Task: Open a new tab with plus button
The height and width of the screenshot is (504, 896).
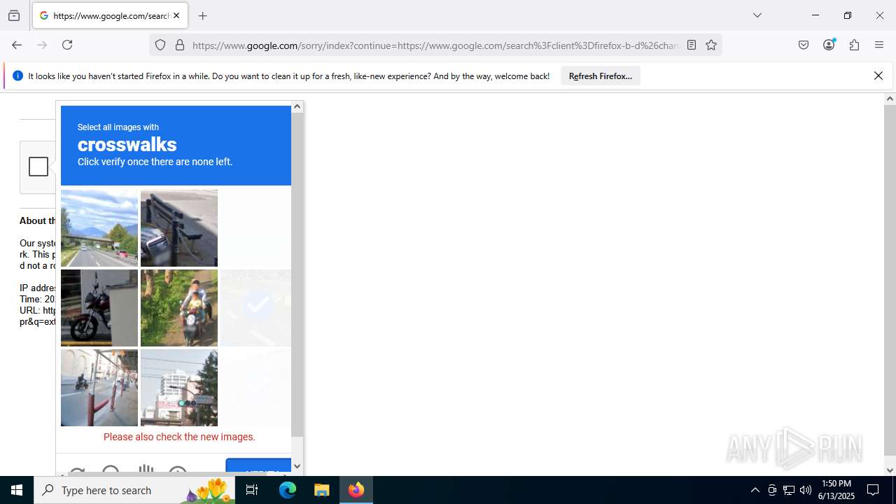Action: tap(203, 15)
